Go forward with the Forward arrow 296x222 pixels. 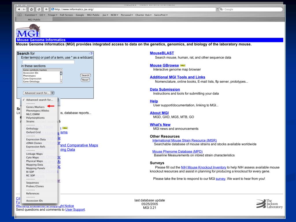click(24, 9)
